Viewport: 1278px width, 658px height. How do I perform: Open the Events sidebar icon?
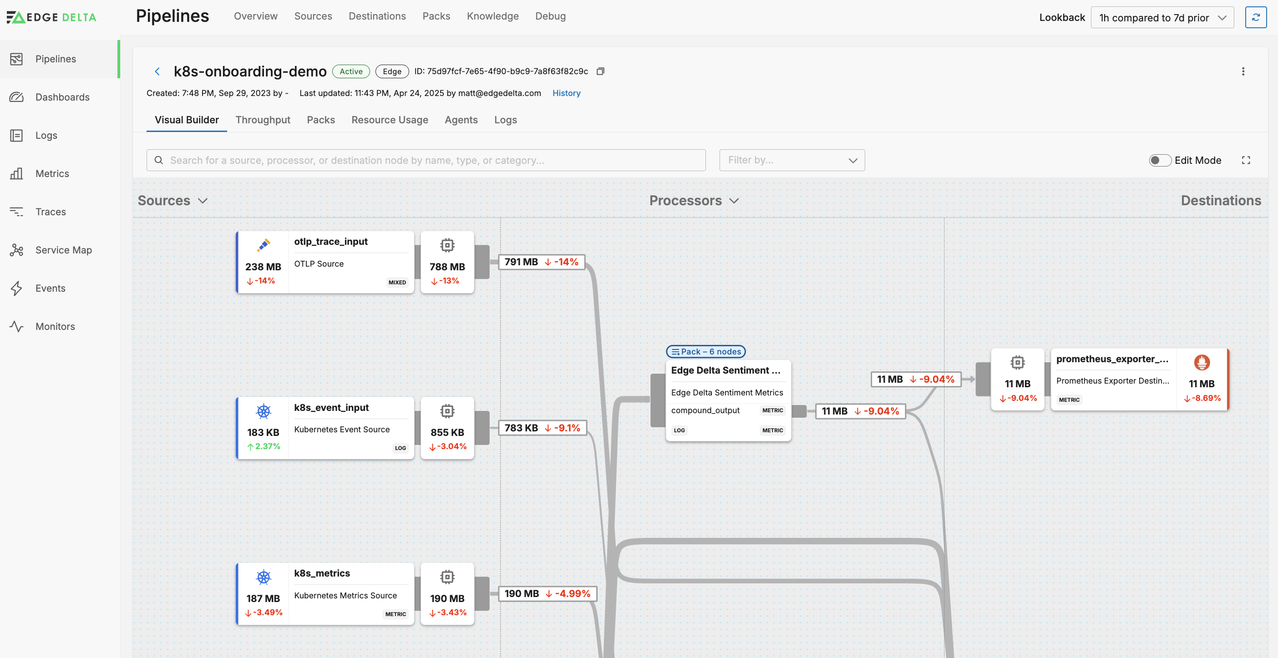16,288
